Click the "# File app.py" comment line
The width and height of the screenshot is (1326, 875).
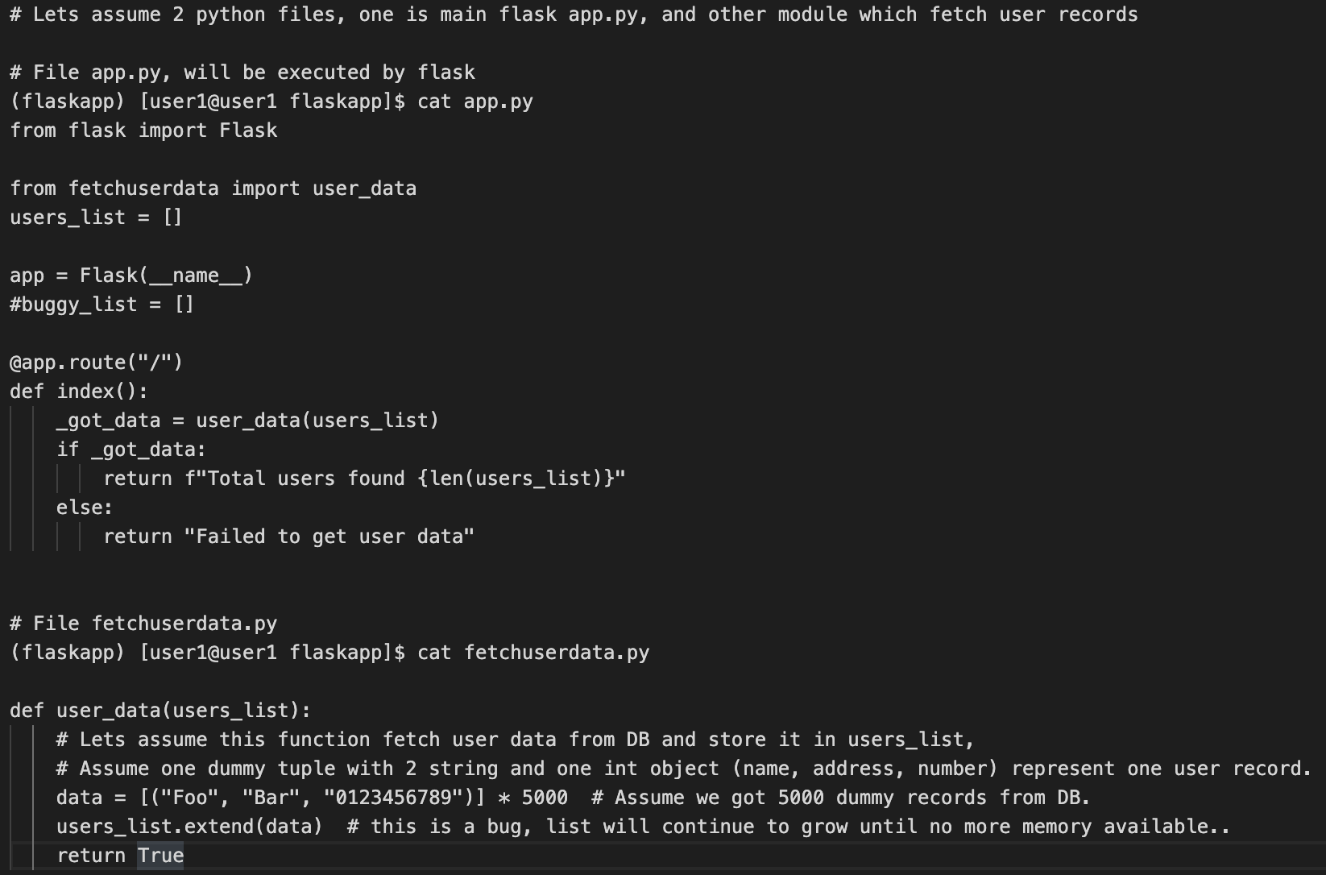[242, 73]
